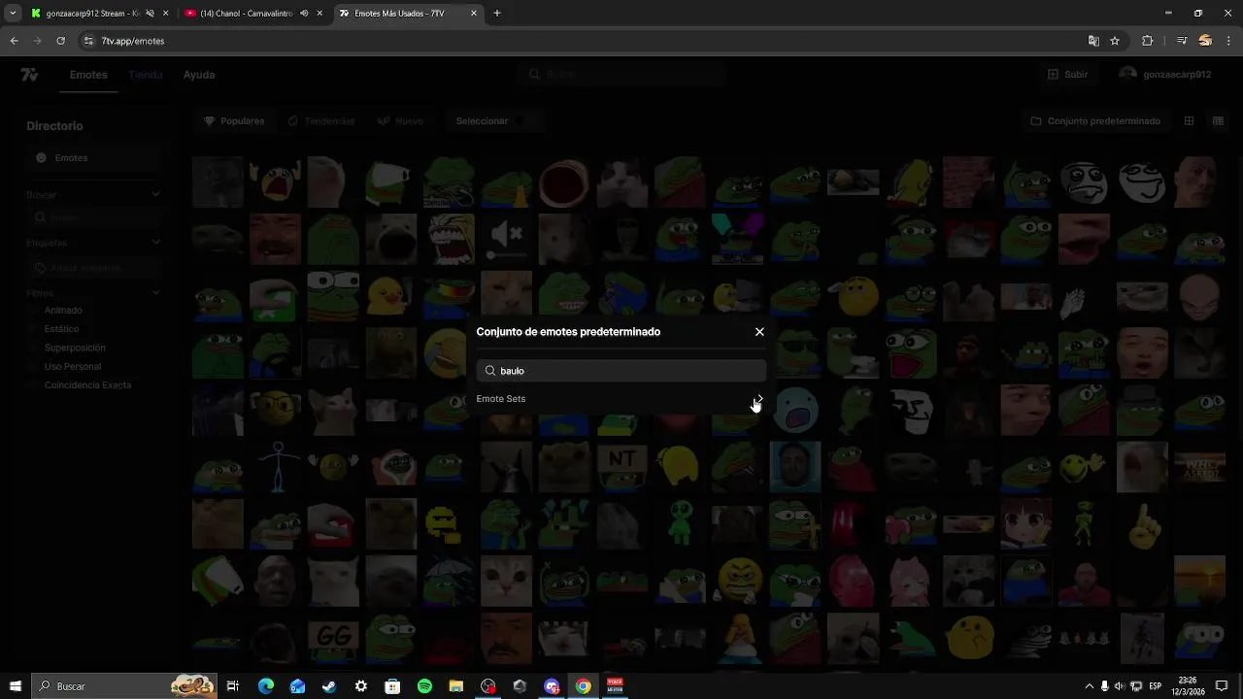Viewport: 1243px width, 699px height.
Task: Open the yellow rubber duck emote
Action: (x=390, y=296)
